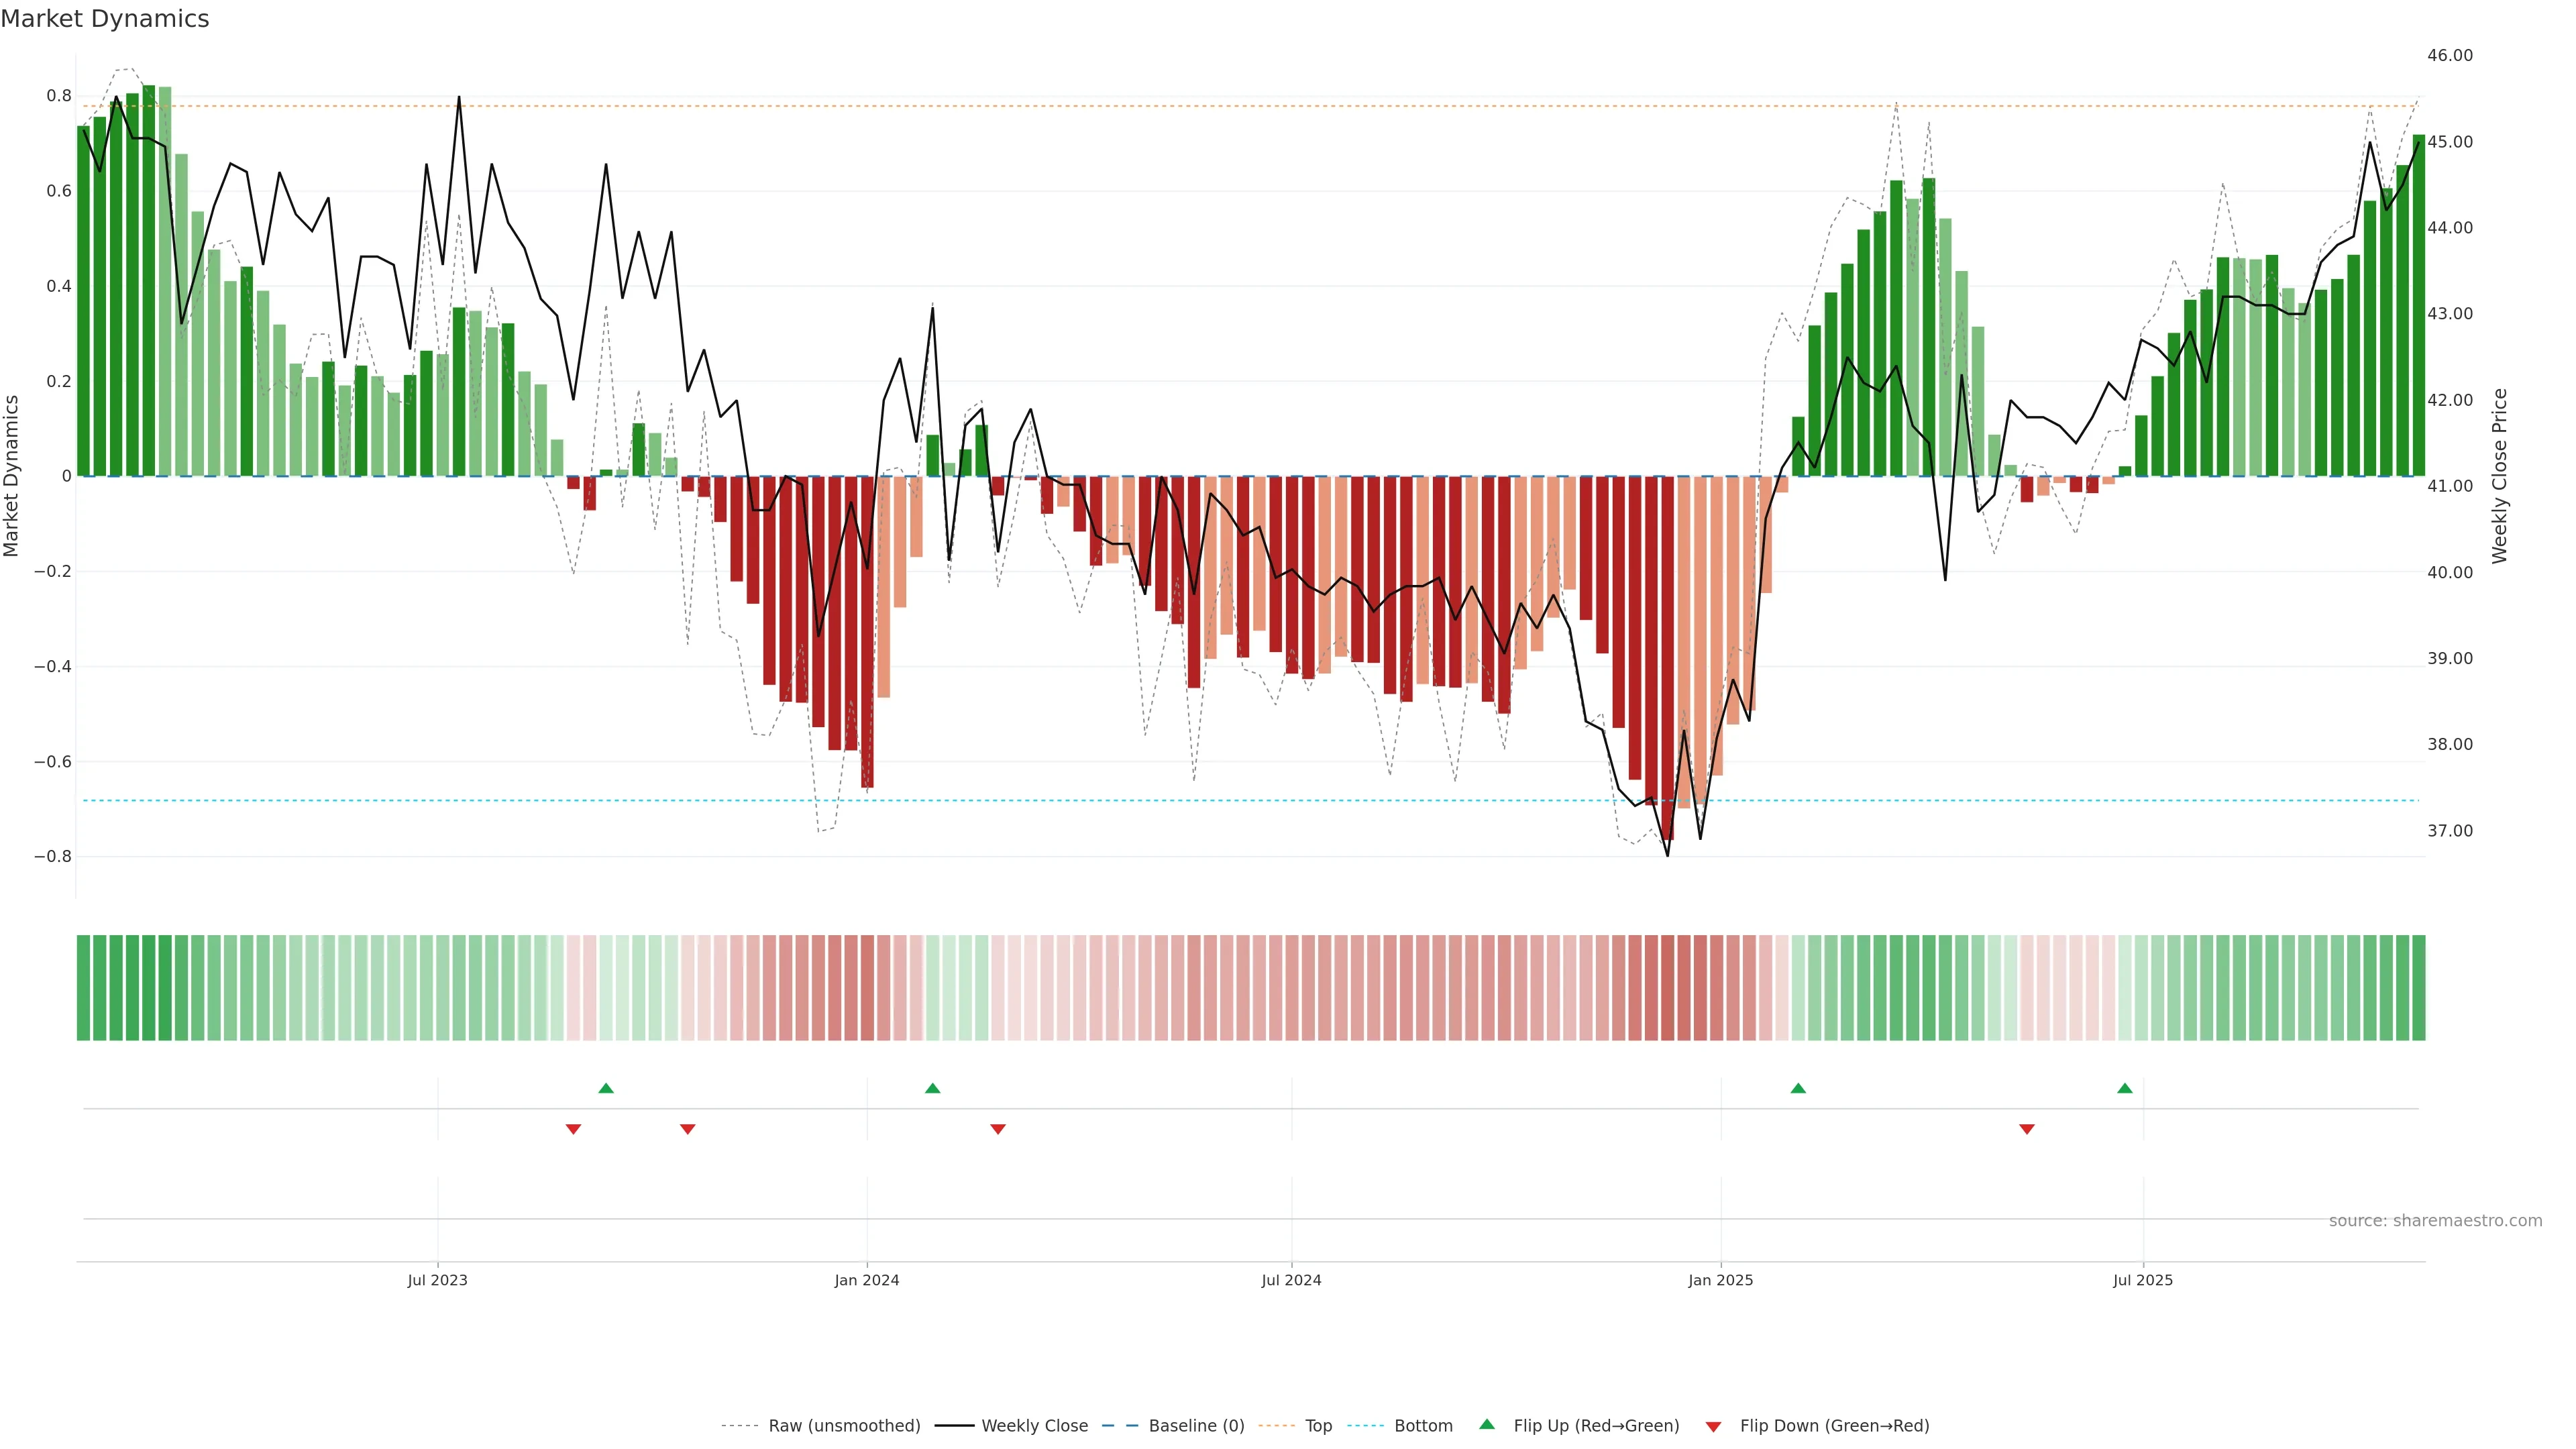Click the earliest red flip-down triangle marker
The height and width of the screenshot is (1449, 2576).
(x=573, y=1129)
